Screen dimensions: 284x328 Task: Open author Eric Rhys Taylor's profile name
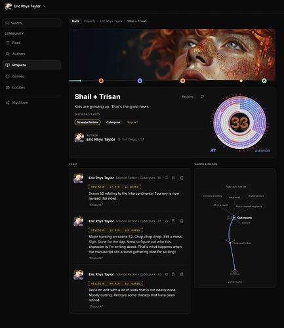pos(100,140)
